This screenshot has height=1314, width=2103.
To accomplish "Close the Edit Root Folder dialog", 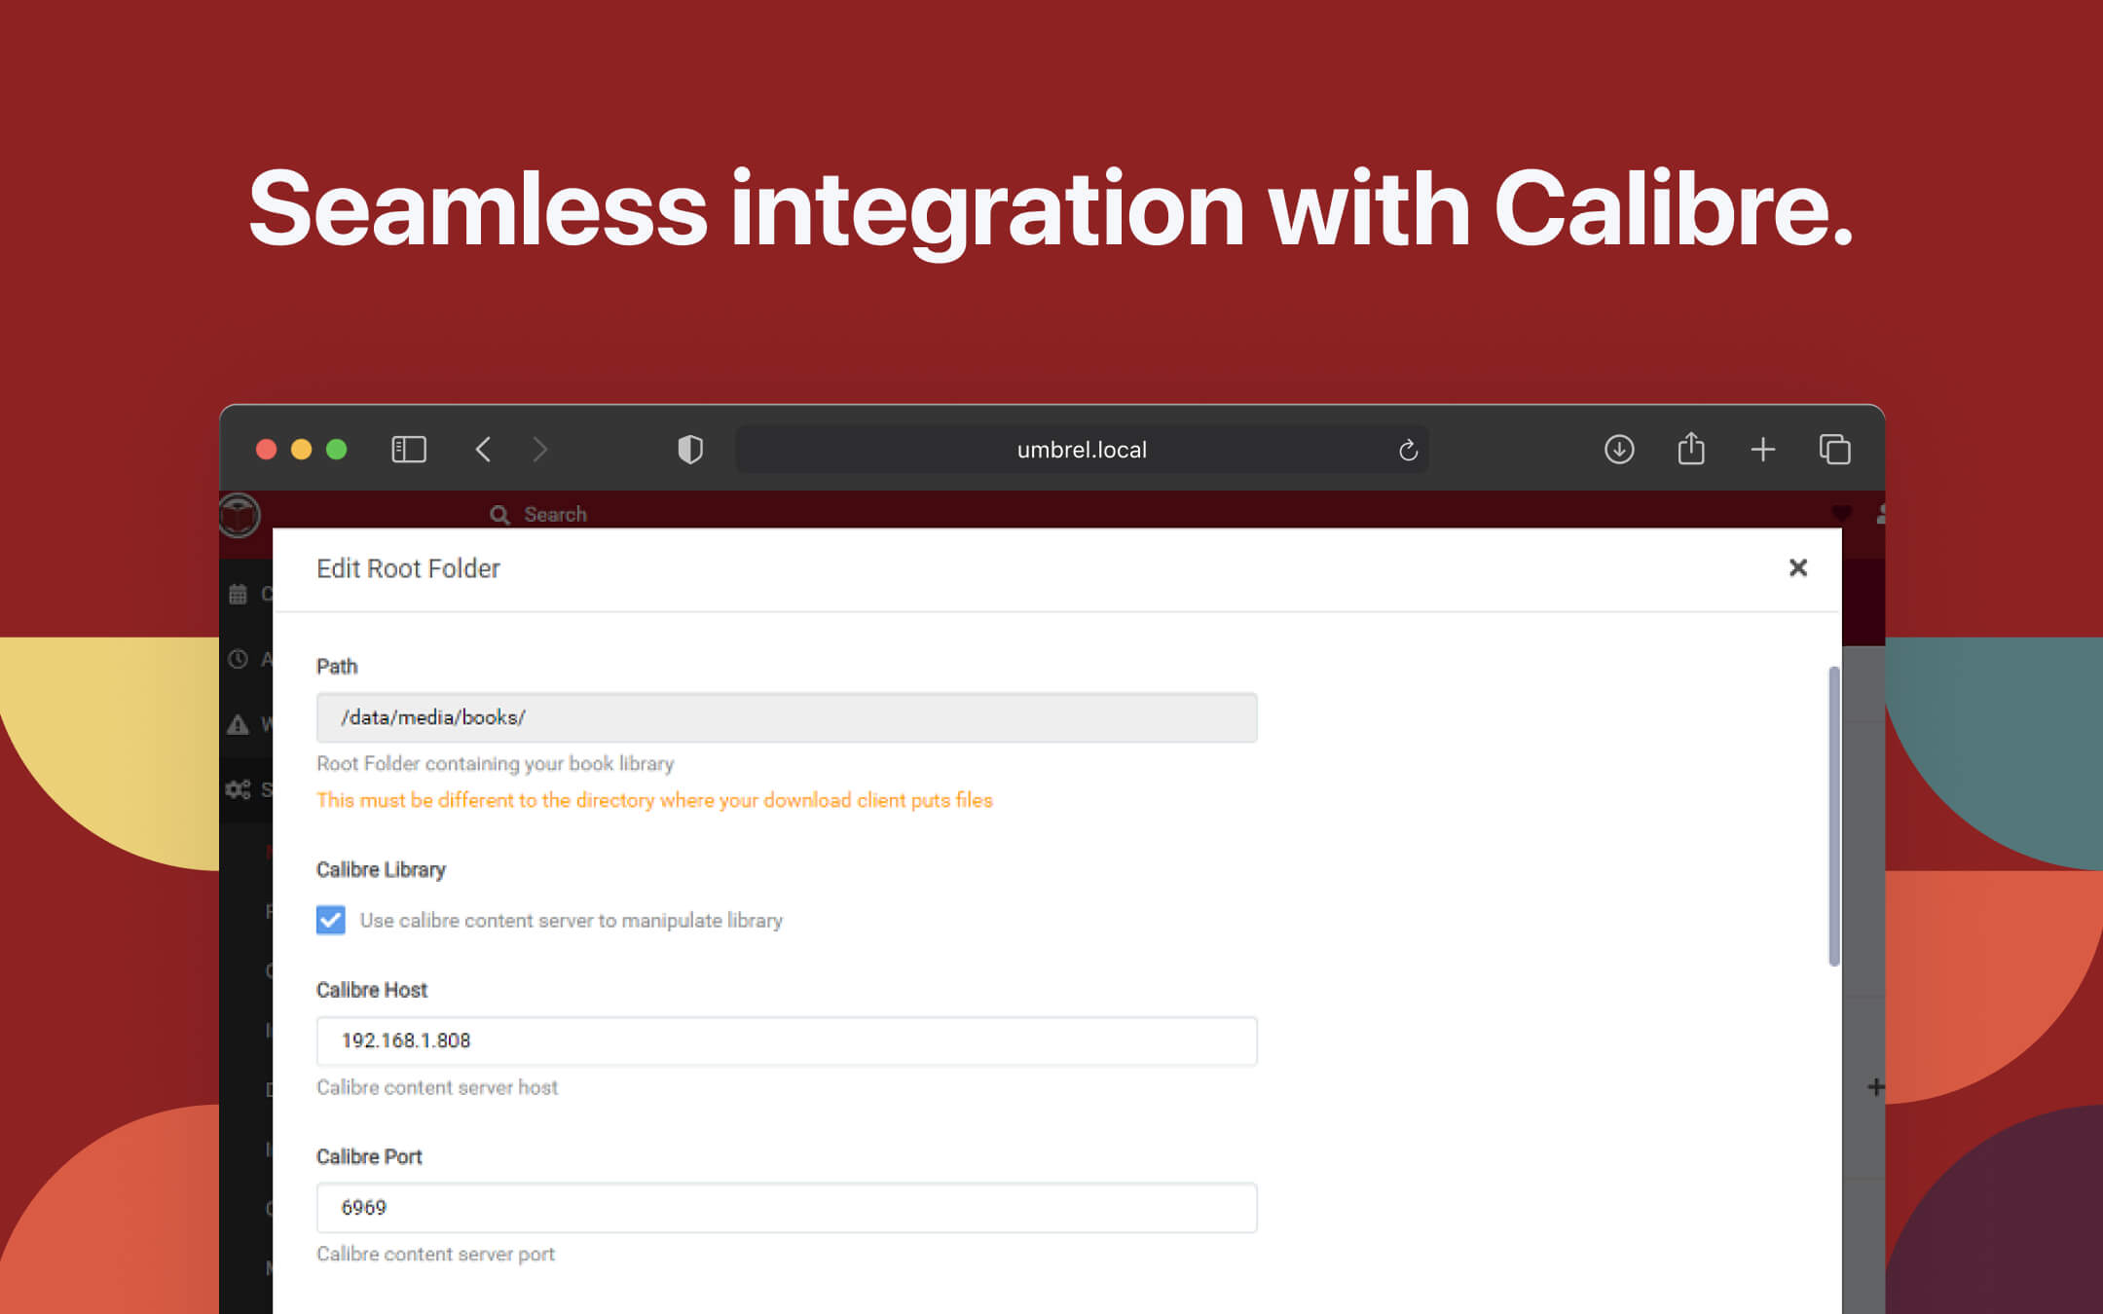I will coord(1798,567).
